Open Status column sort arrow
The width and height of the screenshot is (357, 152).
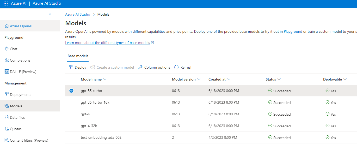279,79
